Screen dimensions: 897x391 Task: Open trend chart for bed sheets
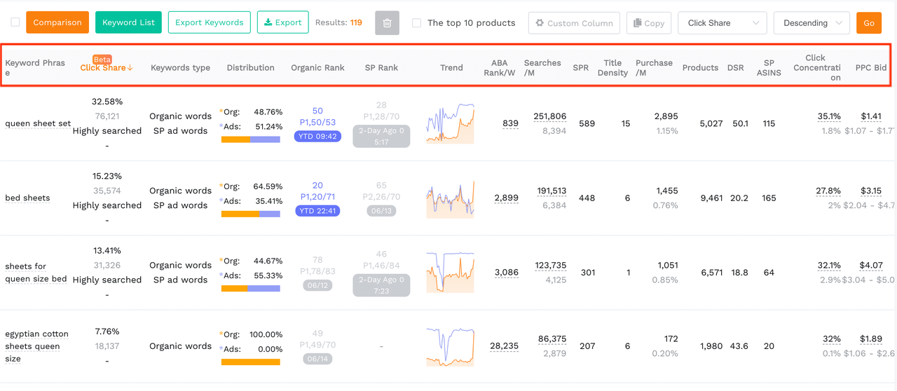tap(451, 198)
